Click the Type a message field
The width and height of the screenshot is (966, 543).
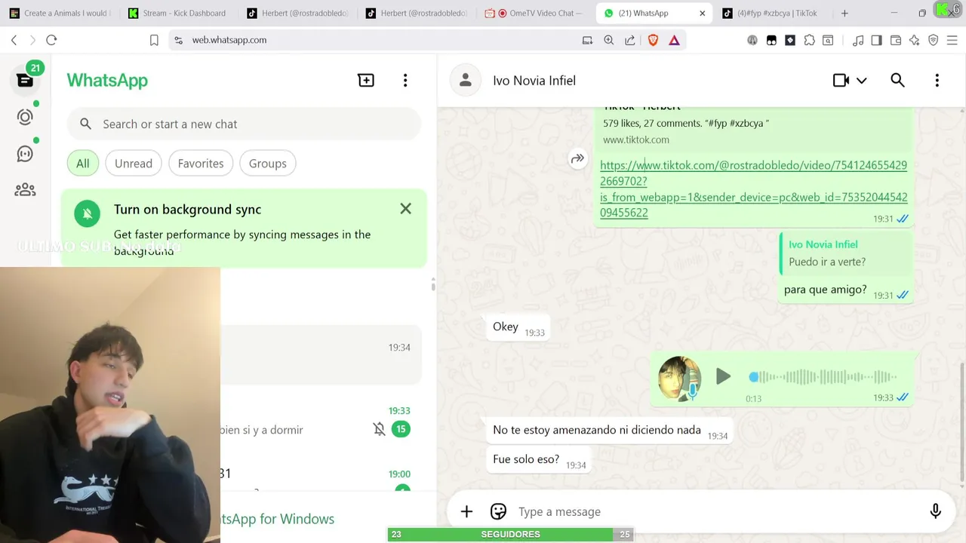[717, 511]
